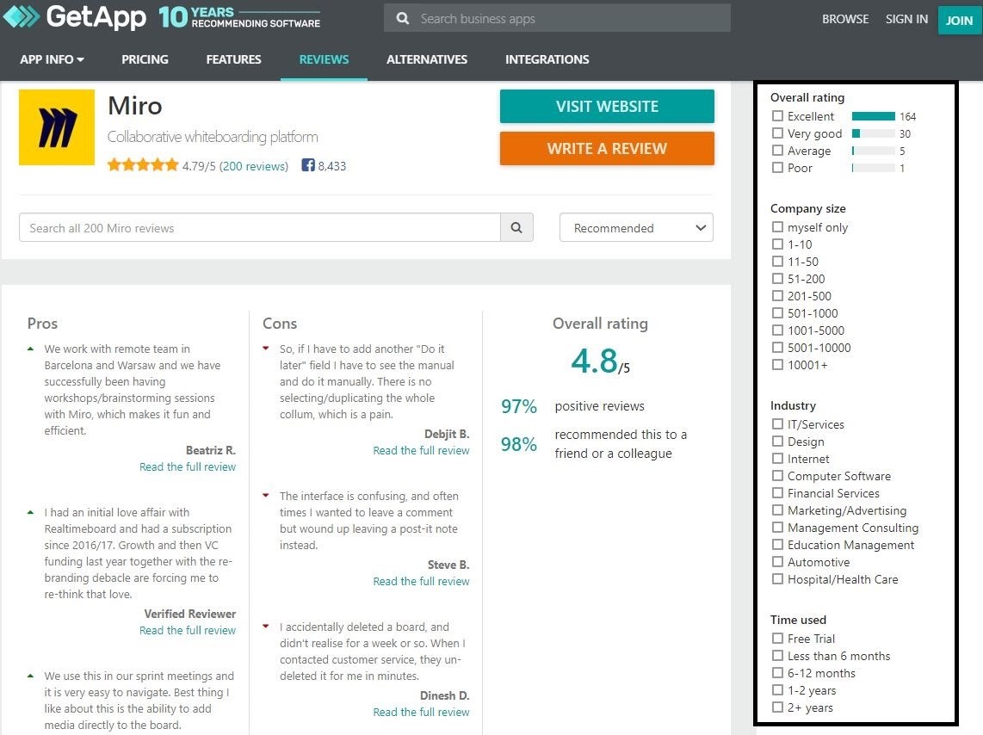983x735 pixels.
Task: Check the 501-1000 company size filter
Action: (x=777, y=312)
